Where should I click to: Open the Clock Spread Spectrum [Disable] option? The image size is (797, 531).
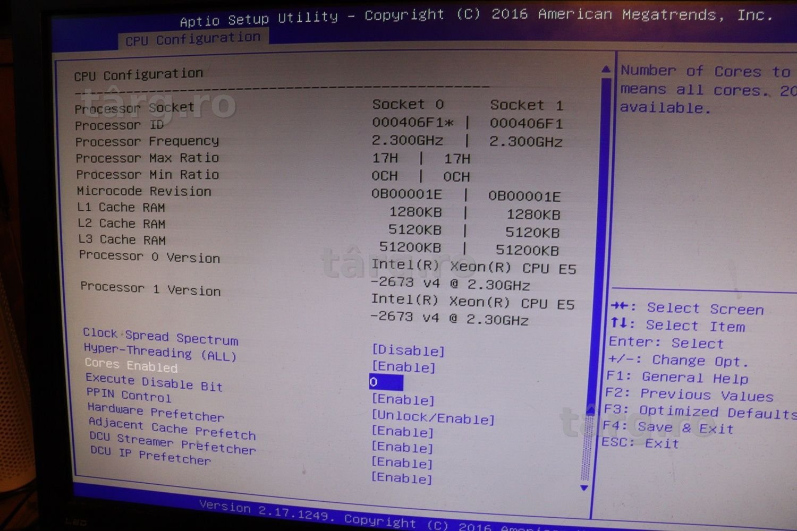tap(408, 350)
